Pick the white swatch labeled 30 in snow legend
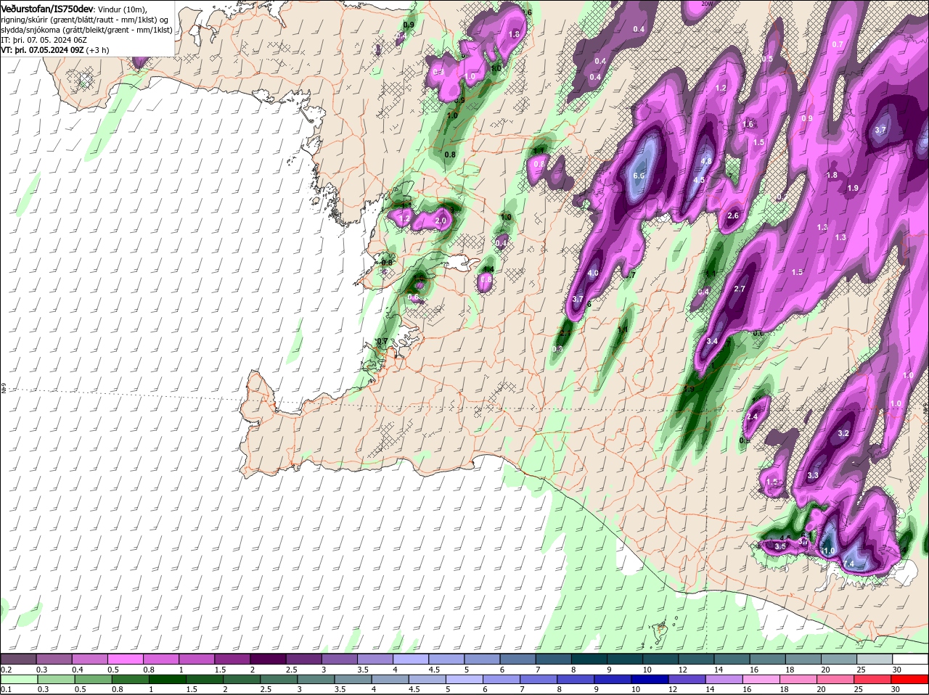Screen dimensions: 929x695 point(910,659)
